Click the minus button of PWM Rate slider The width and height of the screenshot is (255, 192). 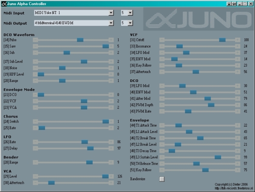pos(162,111)
